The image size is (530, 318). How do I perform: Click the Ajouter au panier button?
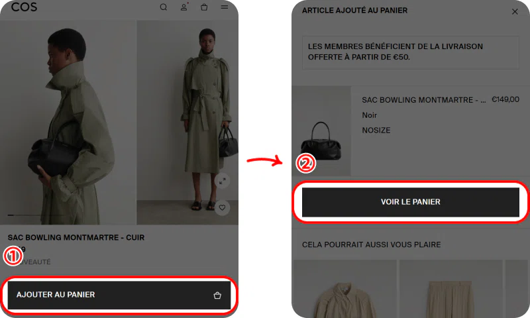(119, 295)
